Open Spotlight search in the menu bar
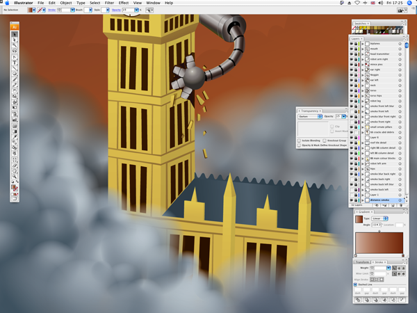This screenshot has width=417, height=313. pyautogui.click(x=409, y=3)
